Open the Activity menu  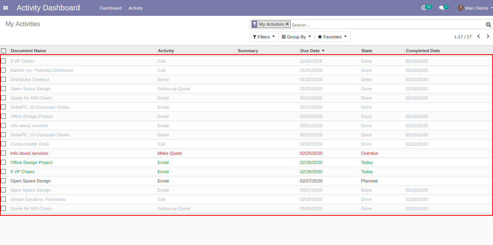136,8
